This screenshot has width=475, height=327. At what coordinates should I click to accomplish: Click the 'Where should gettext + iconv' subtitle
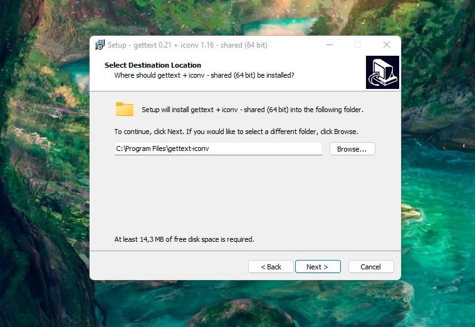point(204,75)
